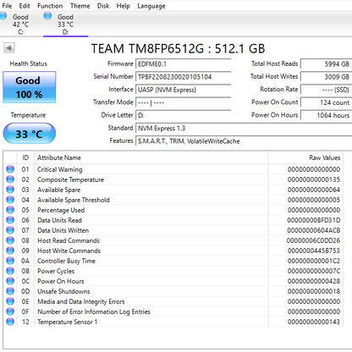Image resolution: width=352 pixels, height=352 pixels.
Task: Click status orb for Available Spare Threshold
Action: 10,200
